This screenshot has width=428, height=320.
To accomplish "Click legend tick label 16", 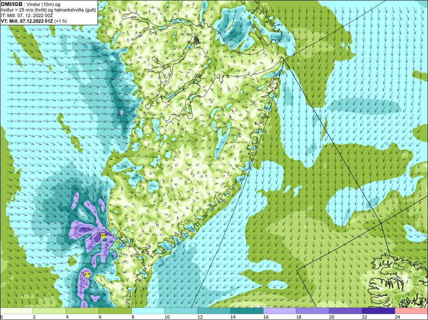I will (x=266, y=317).
